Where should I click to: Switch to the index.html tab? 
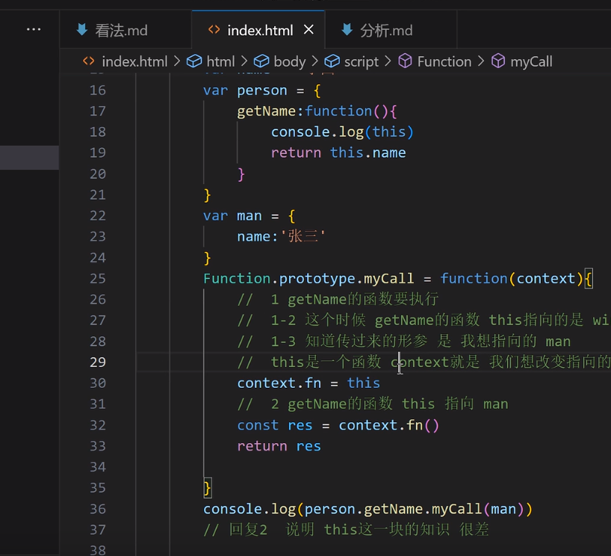(x=258, y=30)
